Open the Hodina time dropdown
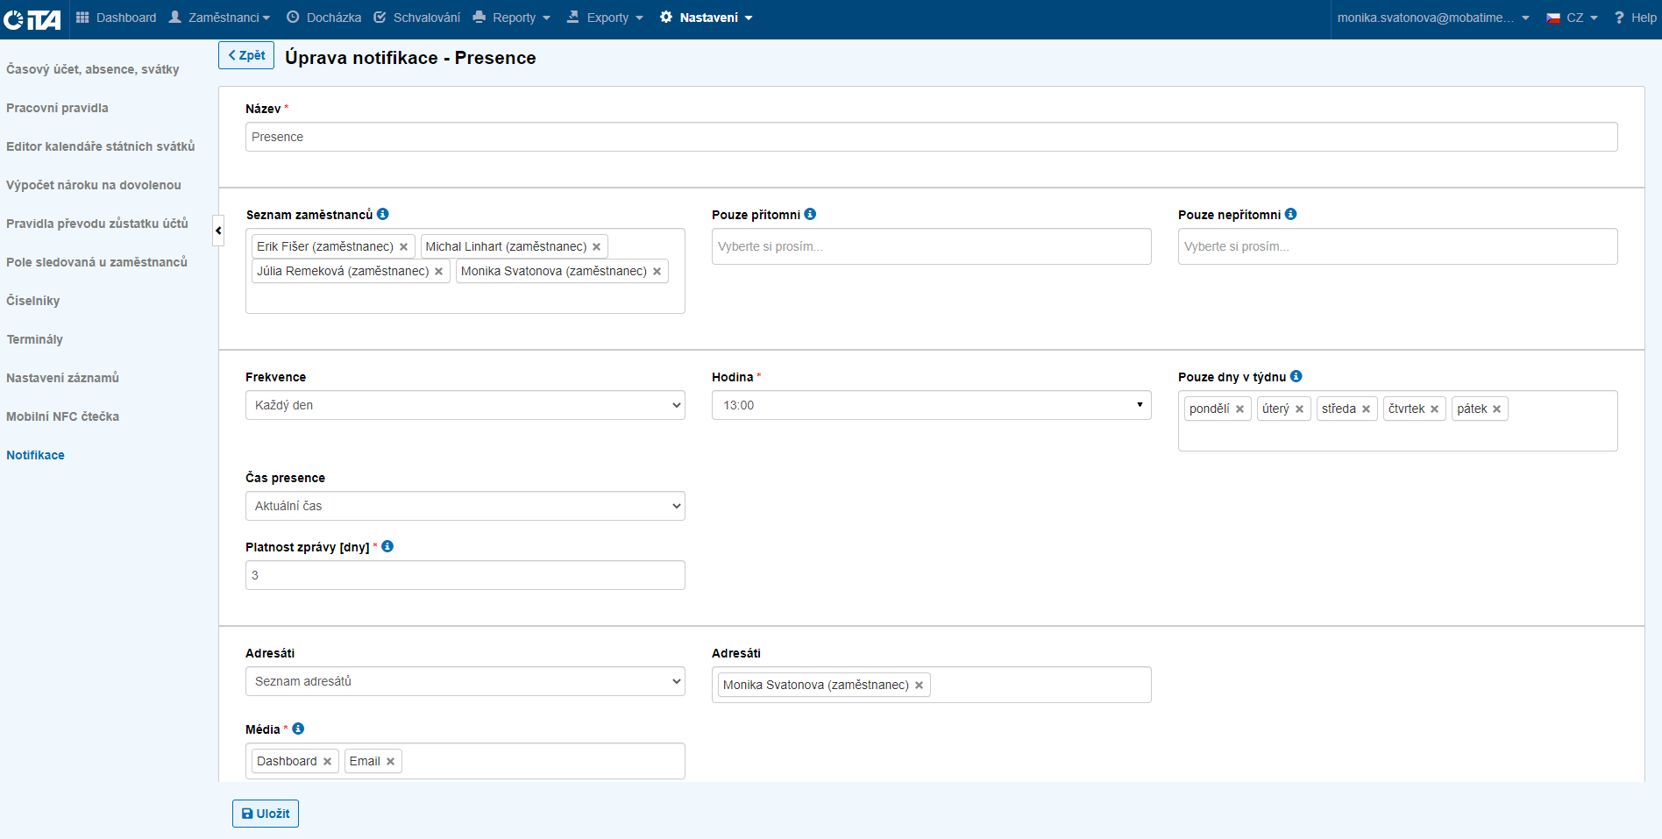 (x=930, y=405)
